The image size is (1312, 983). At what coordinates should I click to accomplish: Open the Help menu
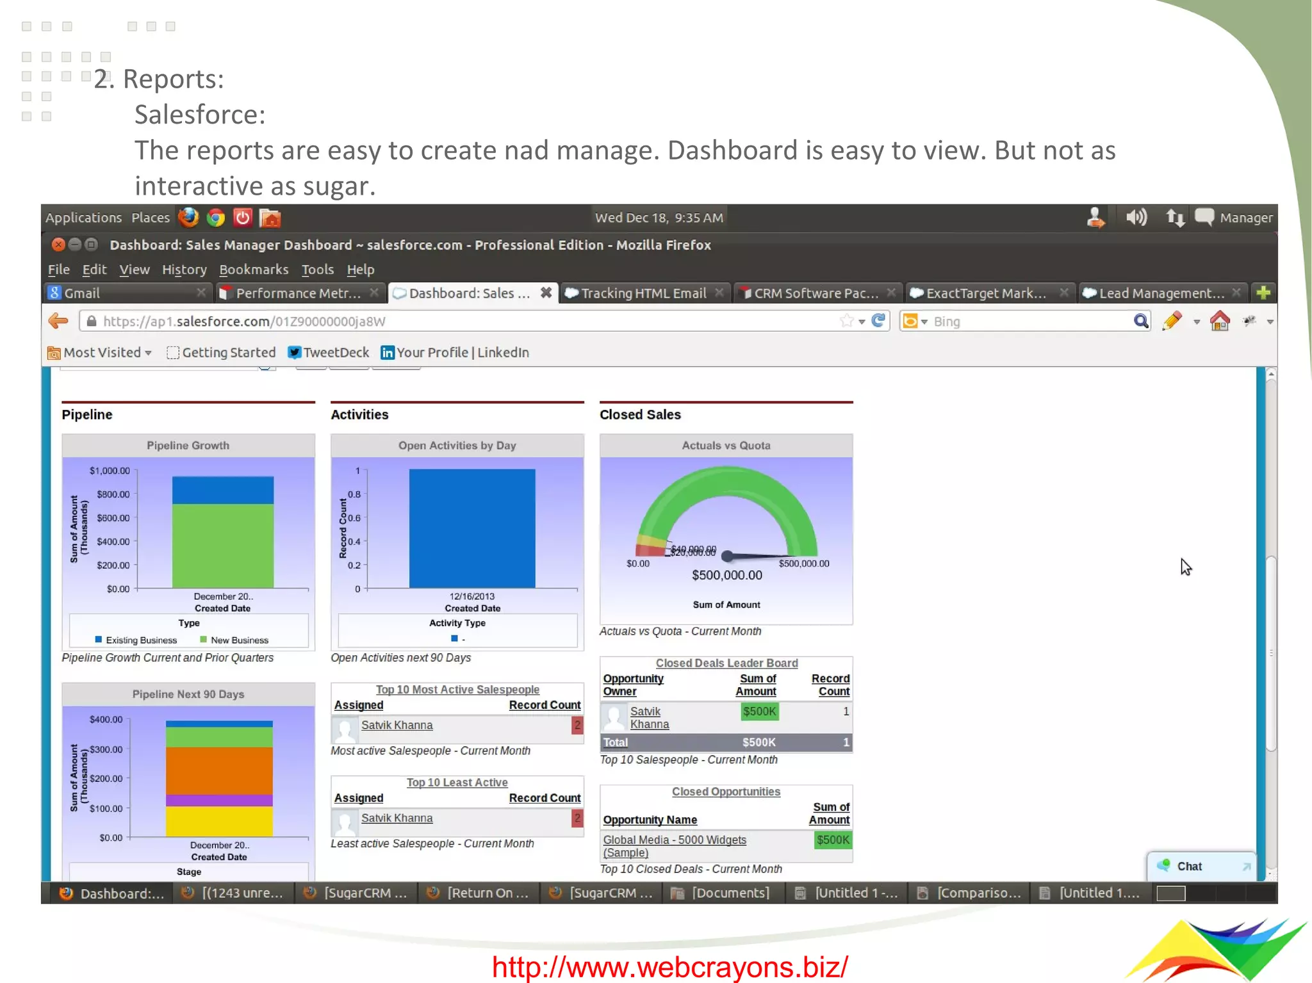click(x=361, y=270)
